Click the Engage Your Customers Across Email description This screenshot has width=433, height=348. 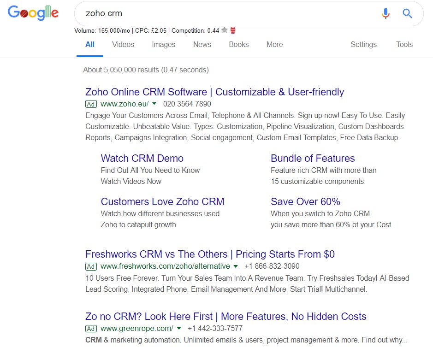(x=245, y=126)
